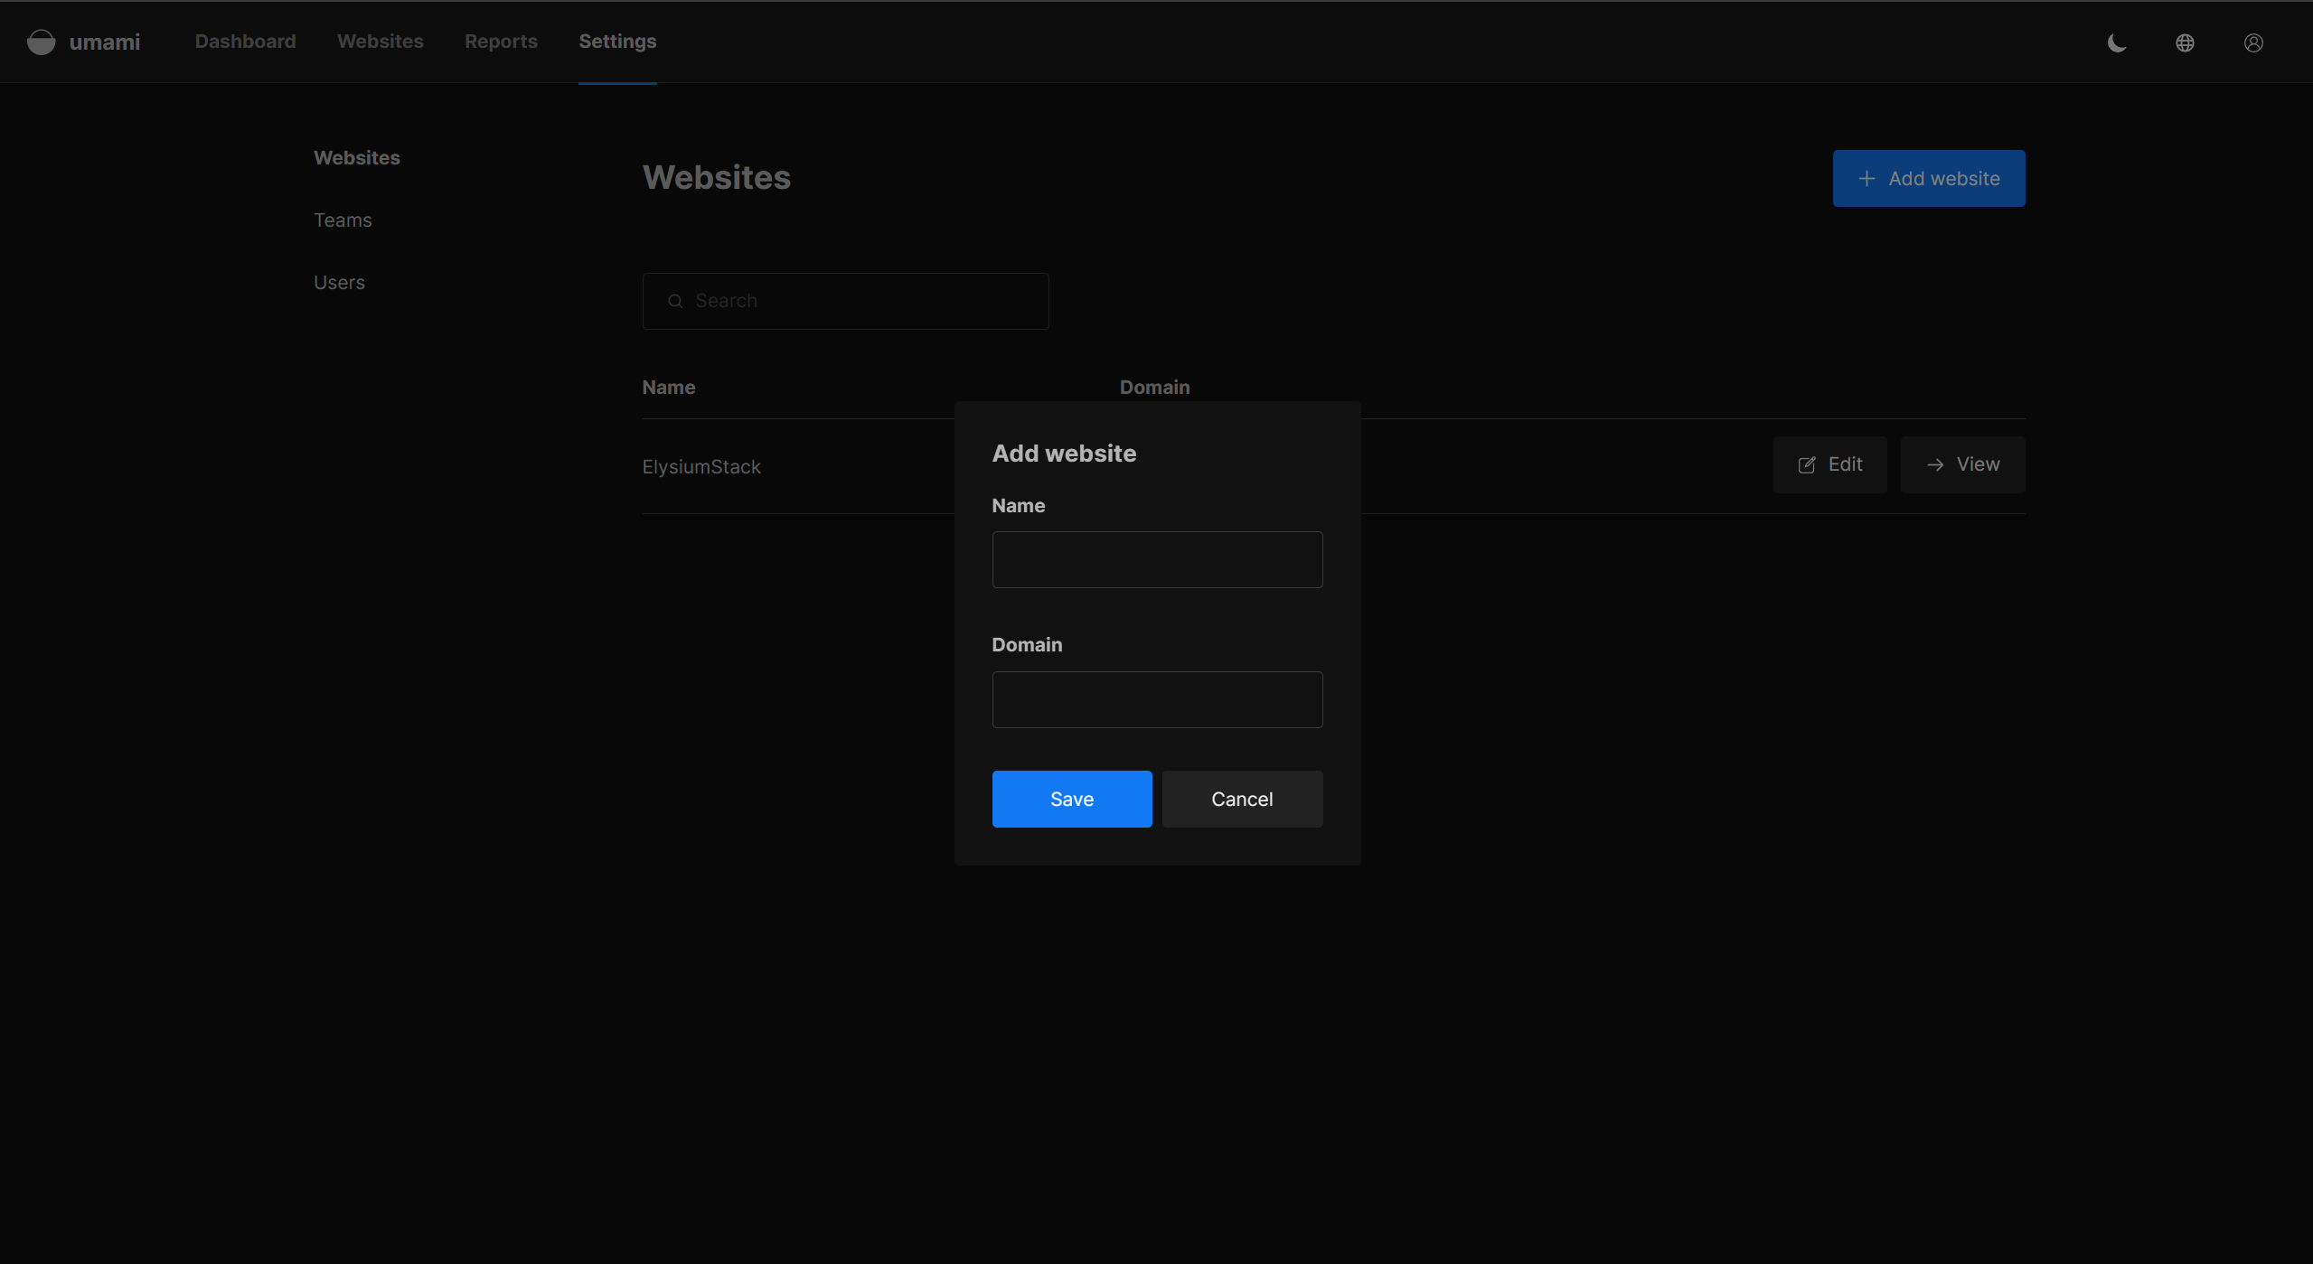The image size is (2313, 1264).
Task: Toggle dark mode moon icon
Action: [x=2117, y=42]
